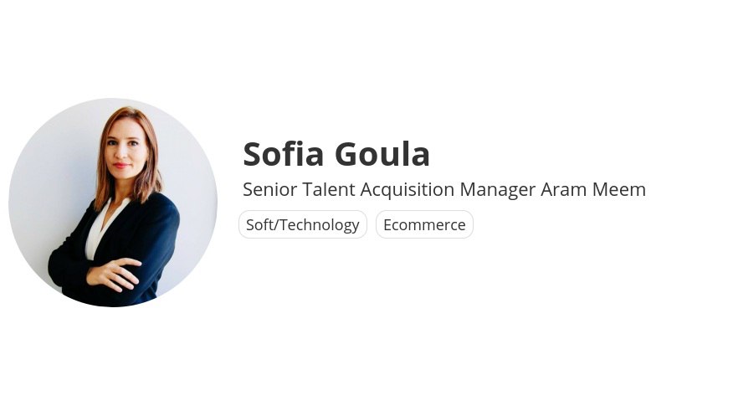Image resolution: width=733 pixels, height=406 pixels.
Task: Click the word Aram in subtitle
Action: 563,189
